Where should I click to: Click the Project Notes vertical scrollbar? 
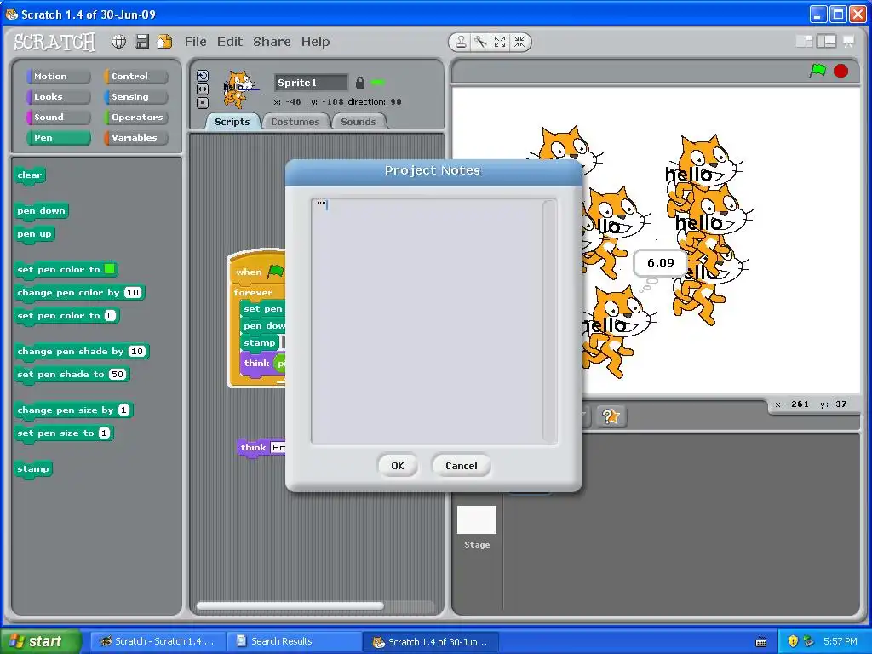coord(549,321)
